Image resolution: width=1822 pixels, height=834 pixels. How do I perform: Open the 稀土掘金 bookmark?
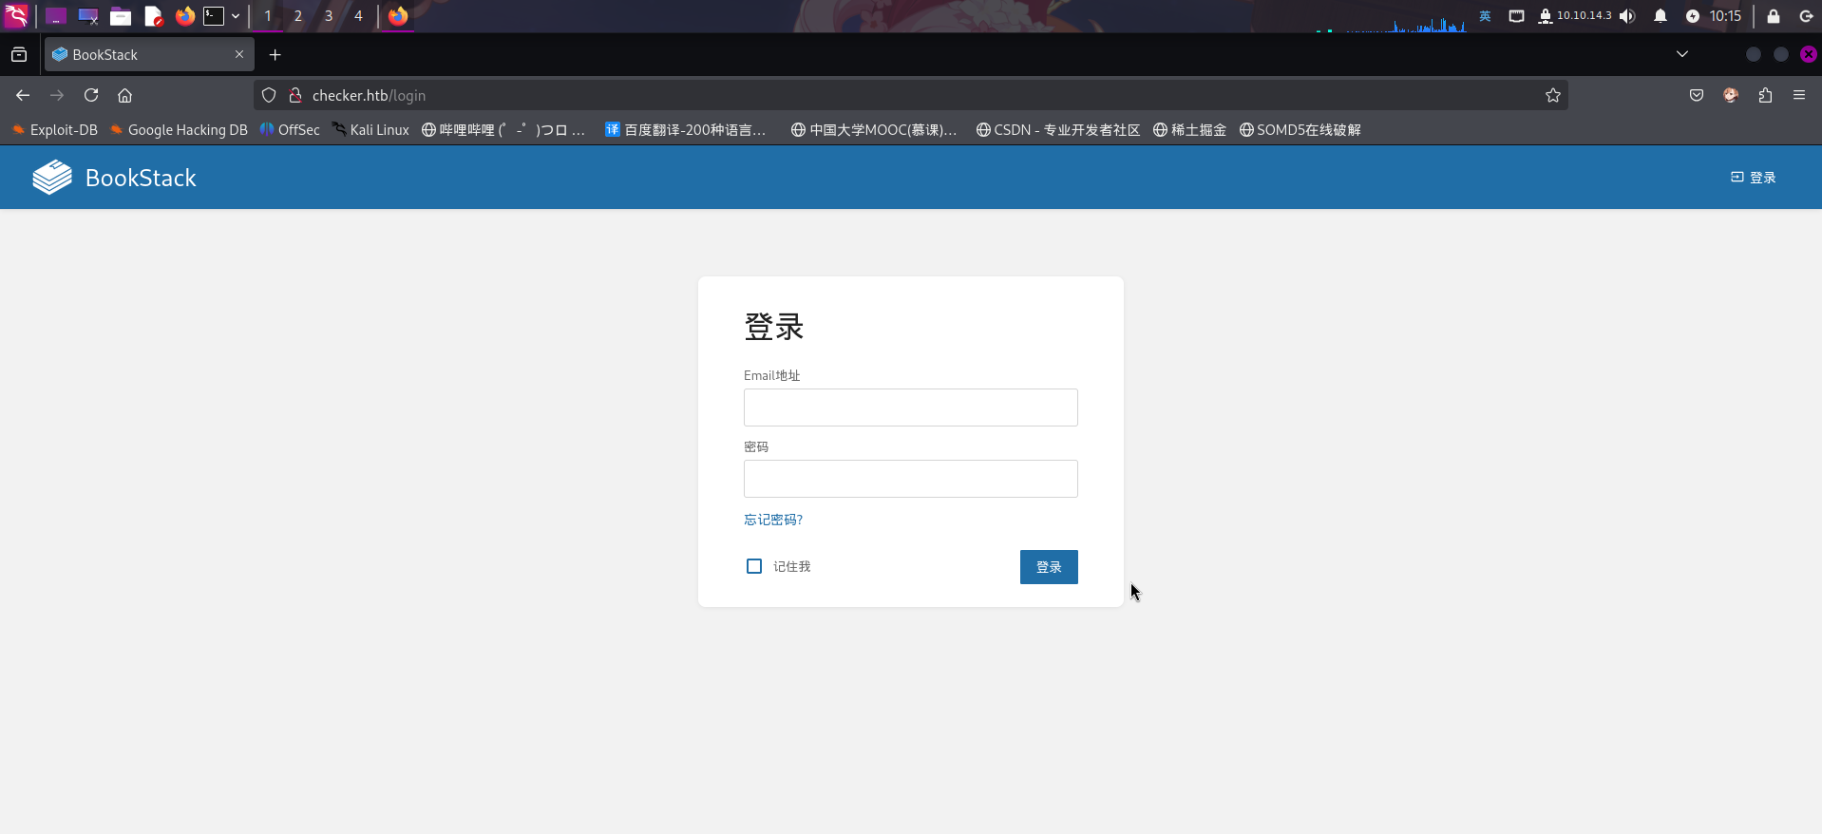[1189, 130]
